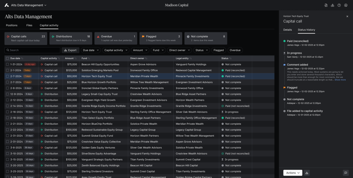Toggle the select-all checkbox in table header

[7, 58]
